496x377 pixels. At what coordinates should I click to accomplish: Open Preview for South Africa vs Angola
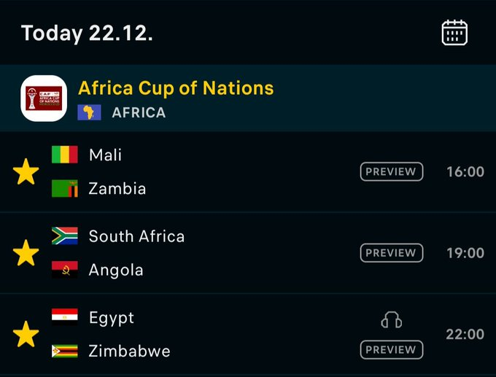(392, 253)
